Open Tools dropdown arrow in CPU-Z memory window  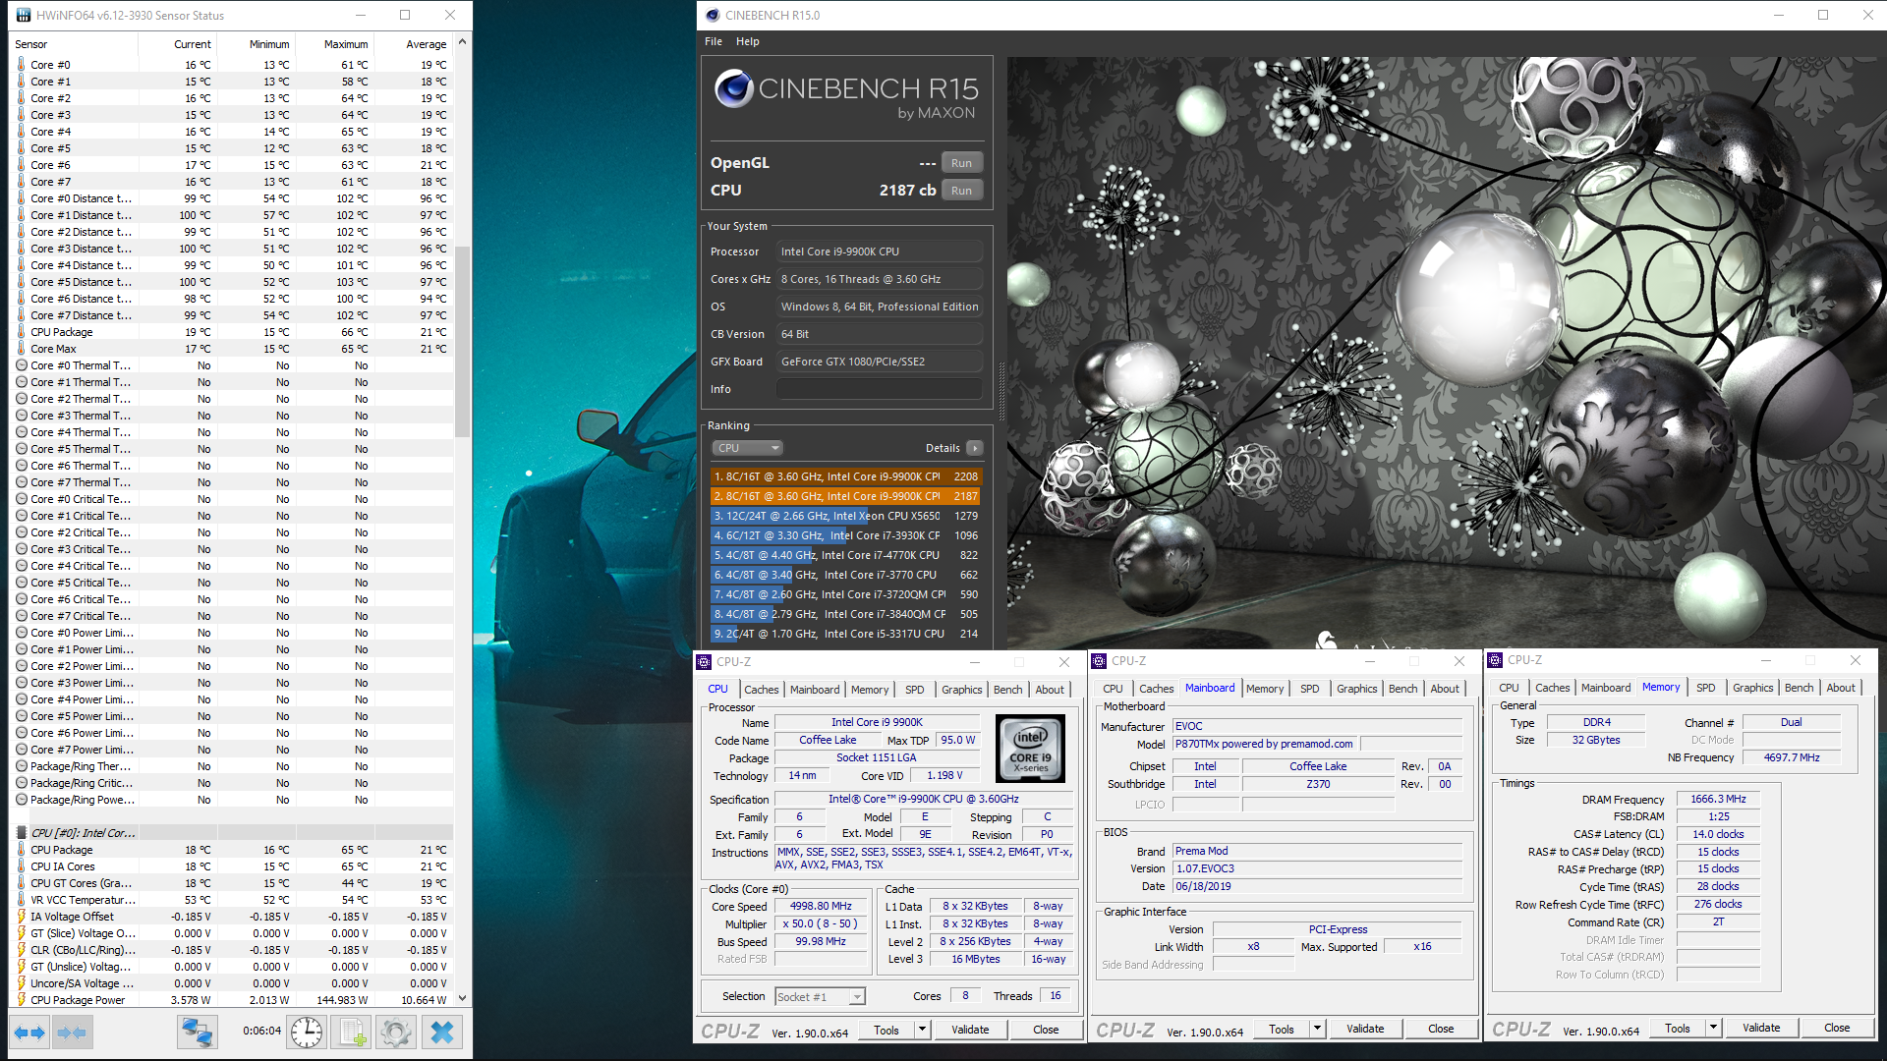(1713, 1028)
